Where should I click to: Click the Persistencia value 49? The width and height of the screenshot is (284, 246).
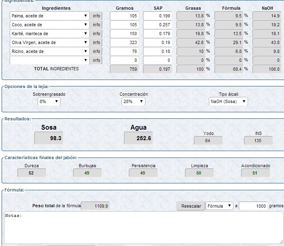(143, 173)
